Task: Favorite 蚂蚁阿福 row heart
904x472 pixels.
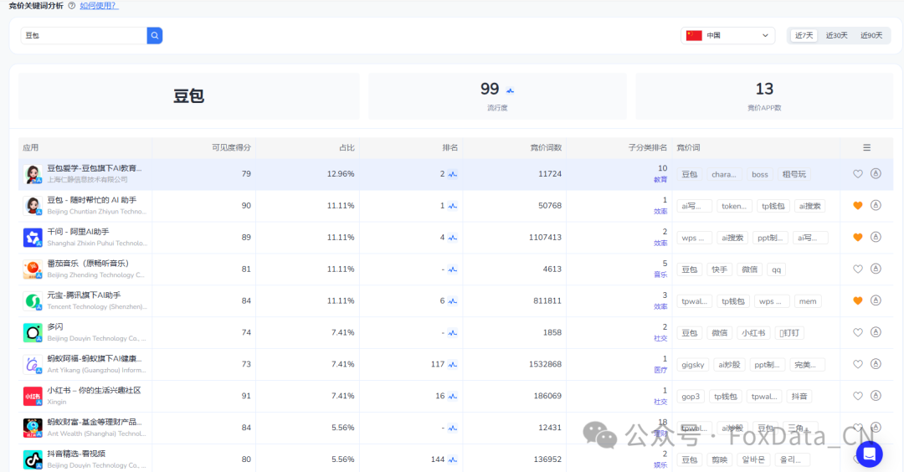Action: (x=858, y=364)
